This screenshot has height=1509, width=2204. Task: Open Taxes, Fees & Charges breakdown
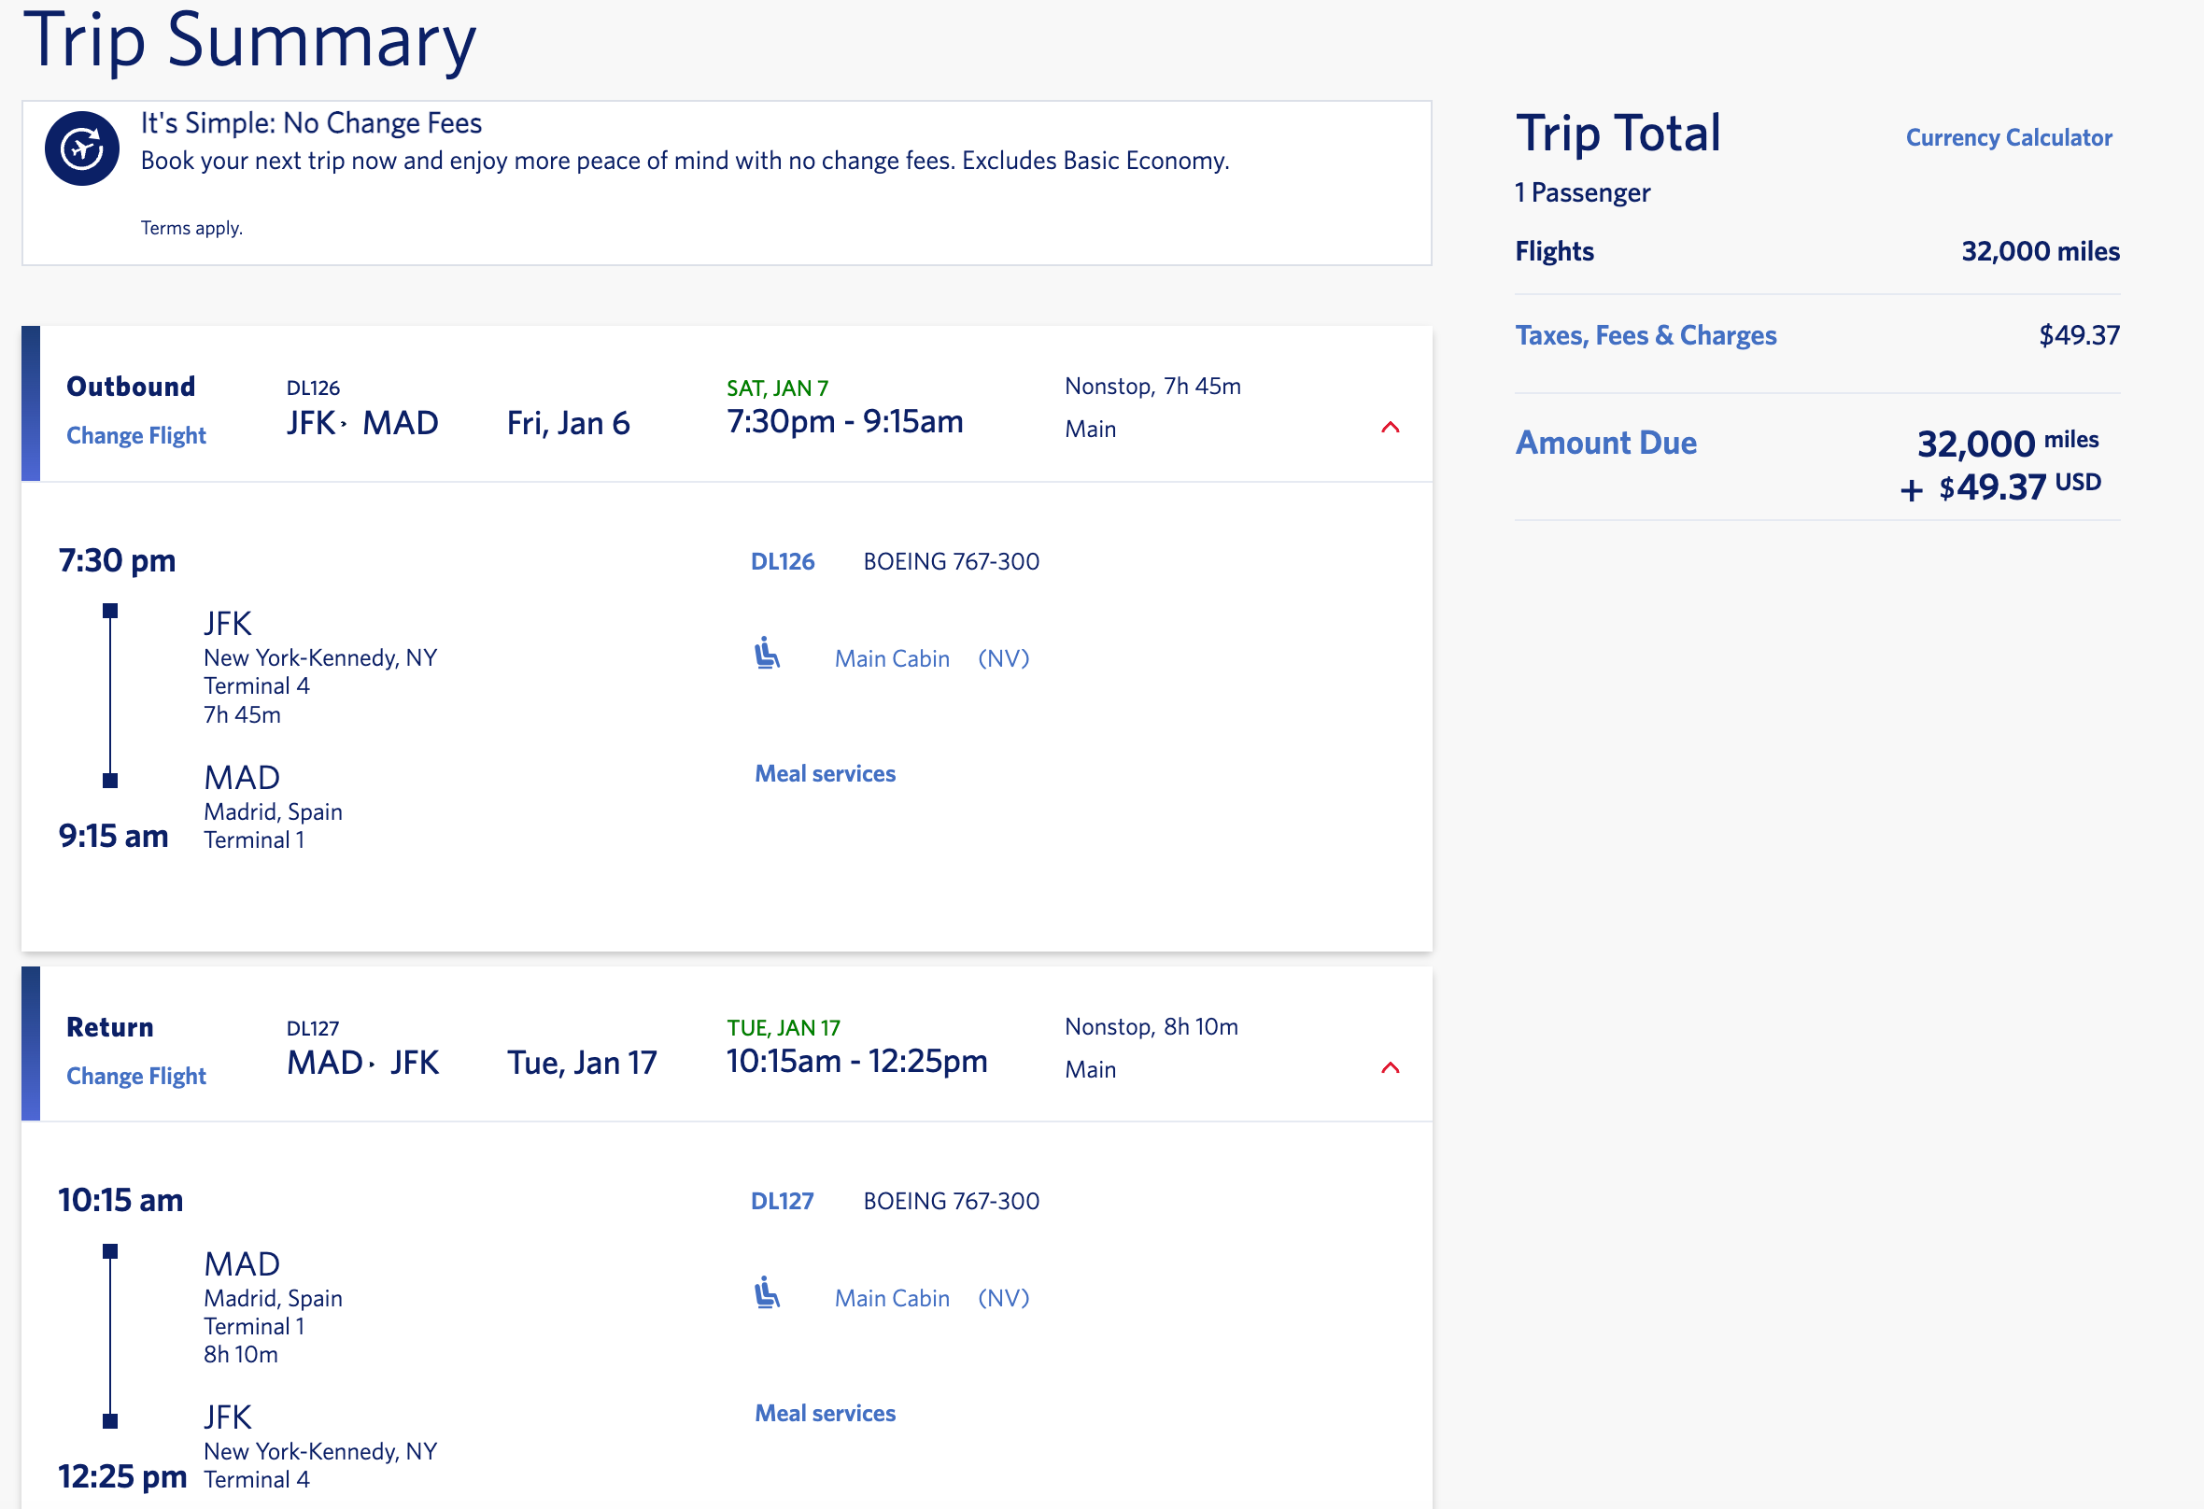(x=1645, y=336)
